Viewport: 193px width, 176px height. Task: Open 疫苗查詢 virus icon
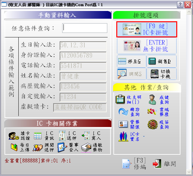pos(153,124)
